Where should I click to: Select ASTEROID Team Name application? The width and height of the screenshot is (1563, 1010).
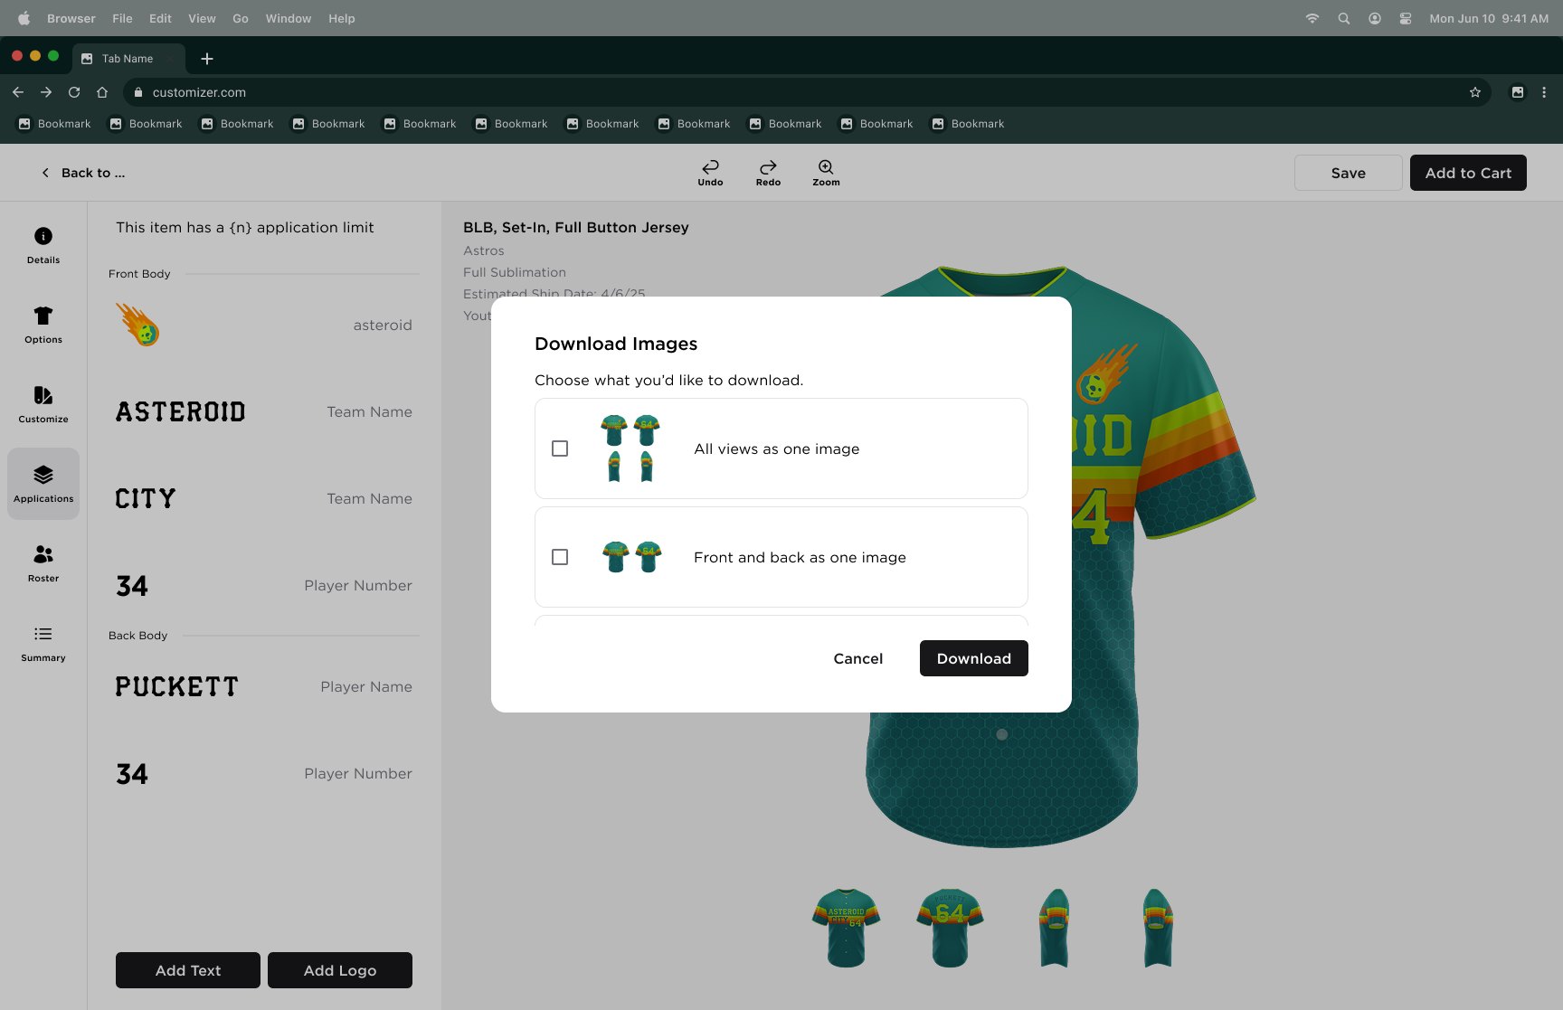[x=263, y=411]
